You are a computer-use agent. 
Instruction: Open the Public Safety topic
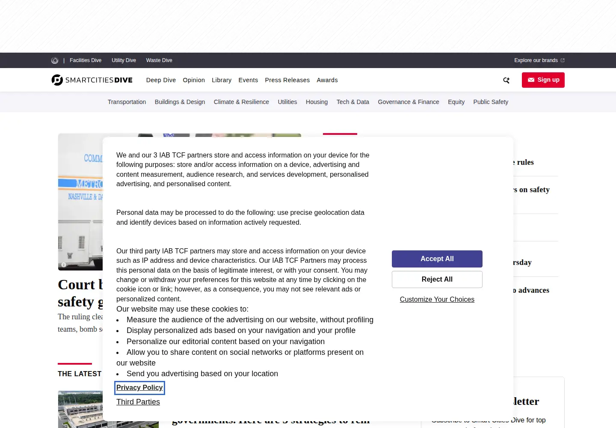[x=491, y=102]
